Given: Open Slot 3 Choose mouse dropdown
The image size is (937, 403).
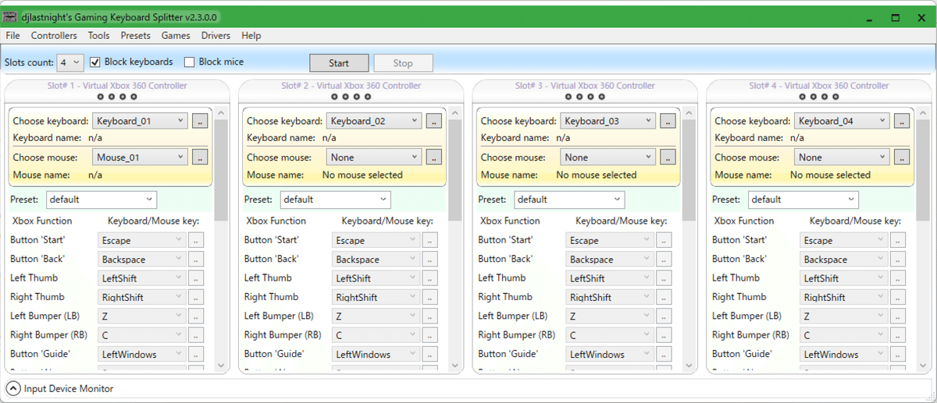Looking at the screenshot, I should (607, 157).
